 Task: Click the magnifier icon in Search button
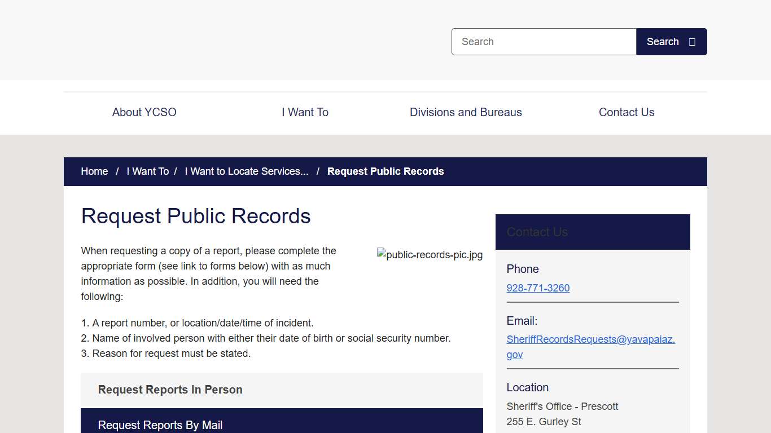click(x=693, y=41)
